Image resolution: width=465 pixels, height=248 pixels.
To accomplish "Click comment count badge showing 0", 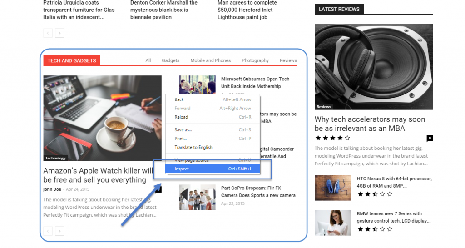I will pyautogui.click(x=430, y=138).
